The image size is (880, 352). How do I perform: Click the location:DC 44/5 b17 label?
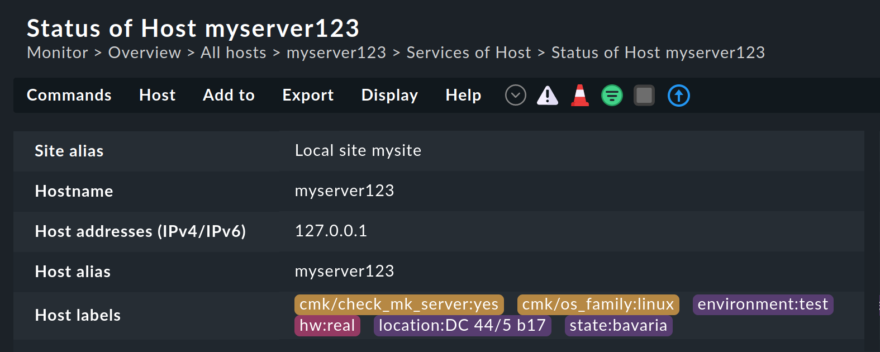(463, 326)
